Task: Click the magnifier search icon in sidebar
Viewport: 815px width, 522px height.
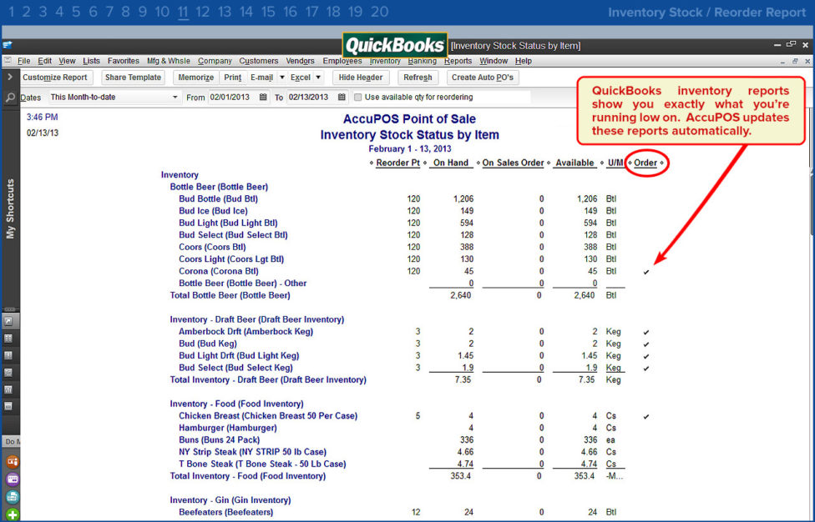Action: point(10,97)
